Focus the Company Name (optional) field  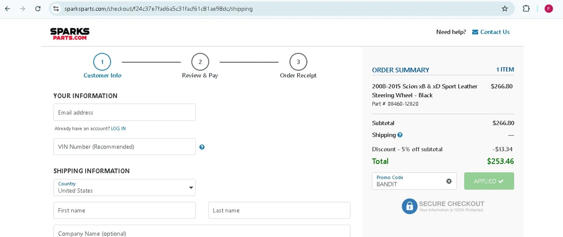[x=202, y=231]
